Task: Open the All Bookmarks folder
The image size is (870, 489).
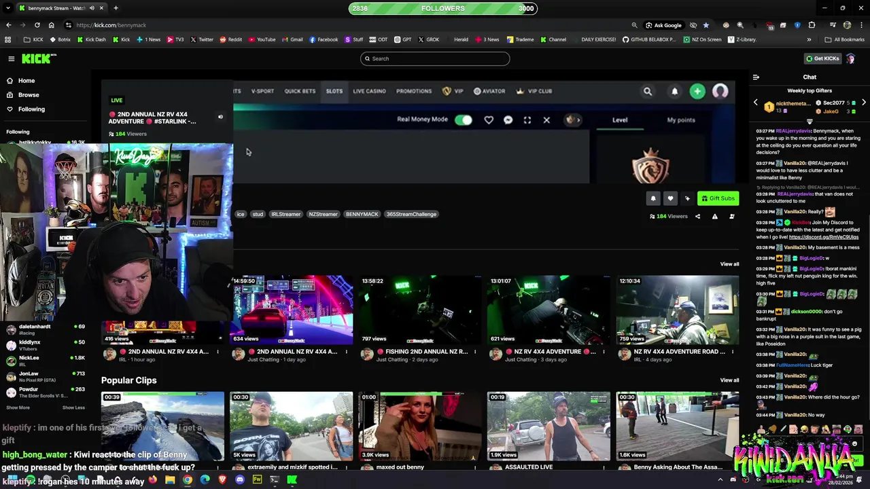Action: [x=844, y=39]
